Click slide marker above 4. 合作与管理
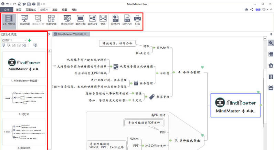This screenshot has width=274, height=150. coord(202,67)
